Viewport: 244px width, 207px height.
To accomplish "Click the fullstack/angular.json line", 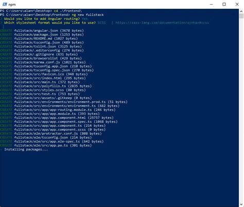I will tap(42, 31).
